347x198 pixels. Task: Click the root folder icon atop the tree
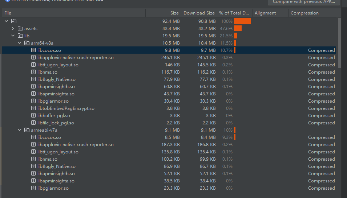point(14,21)
